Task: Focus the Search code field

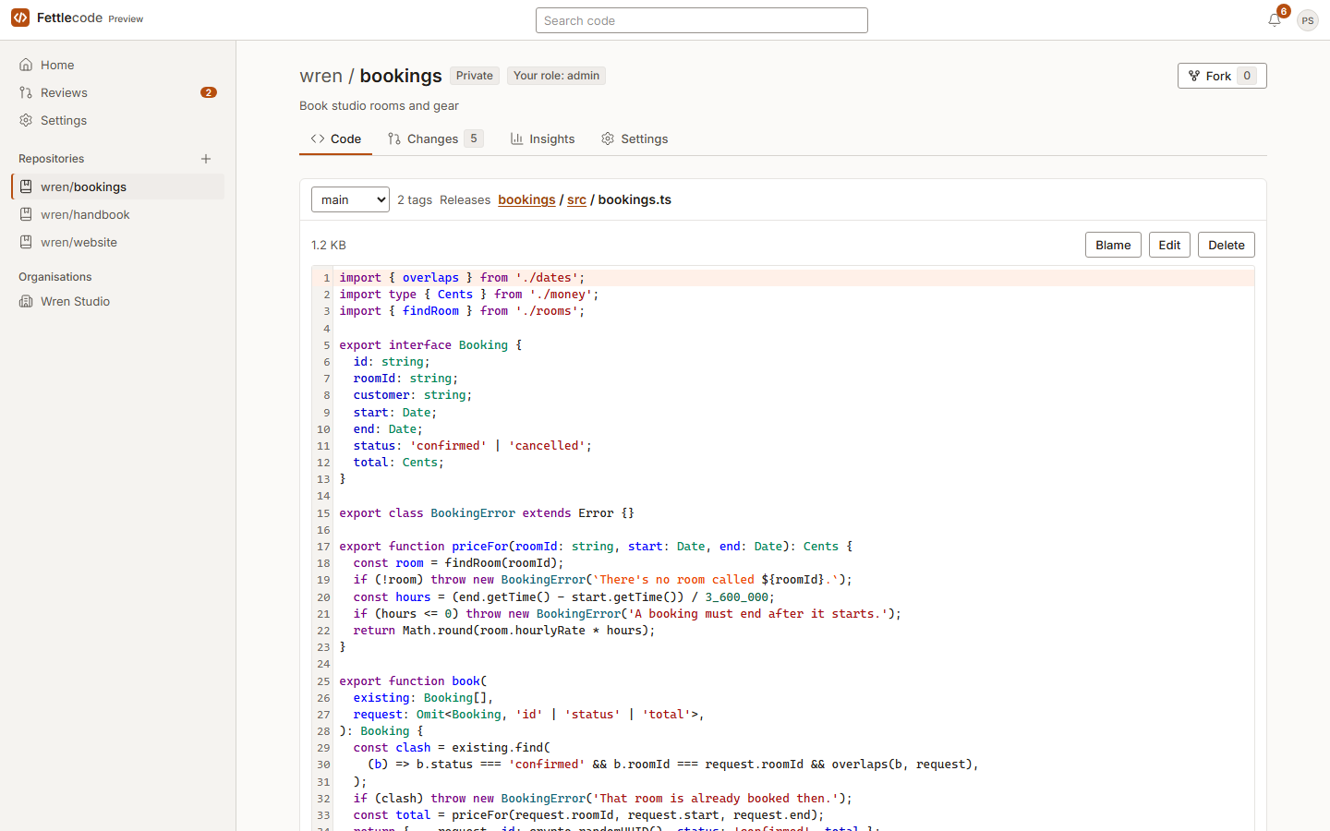Action: tap(702, 20)
